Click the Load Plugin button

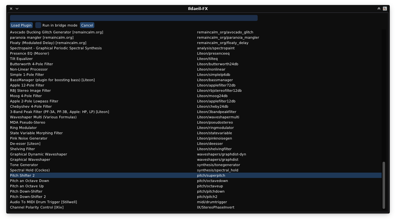[21, 25]
